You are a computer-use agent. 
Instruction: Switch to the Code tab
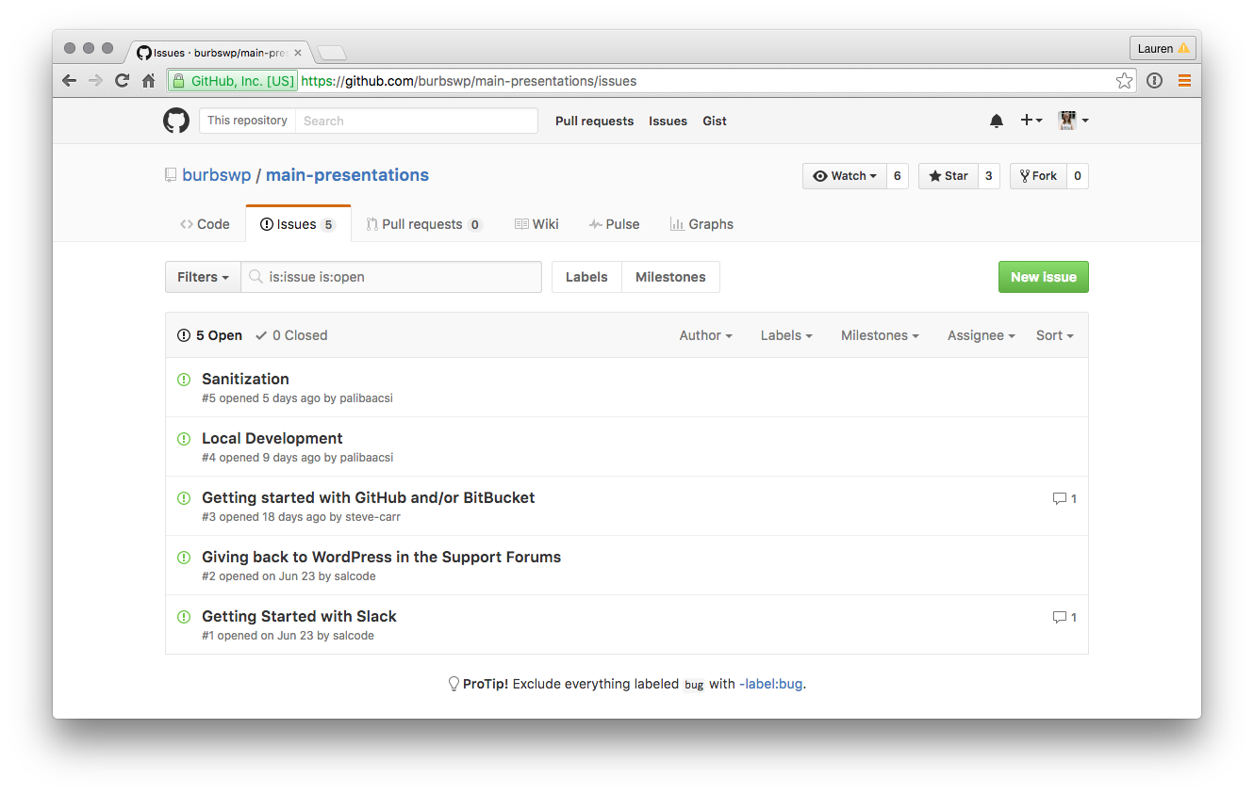tap(205, 224)
